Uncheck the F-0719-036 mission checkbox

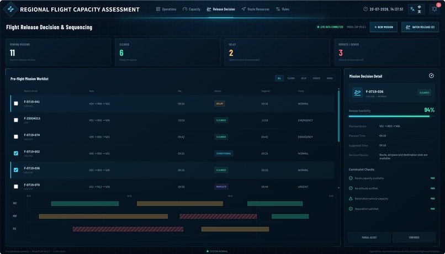16,170
